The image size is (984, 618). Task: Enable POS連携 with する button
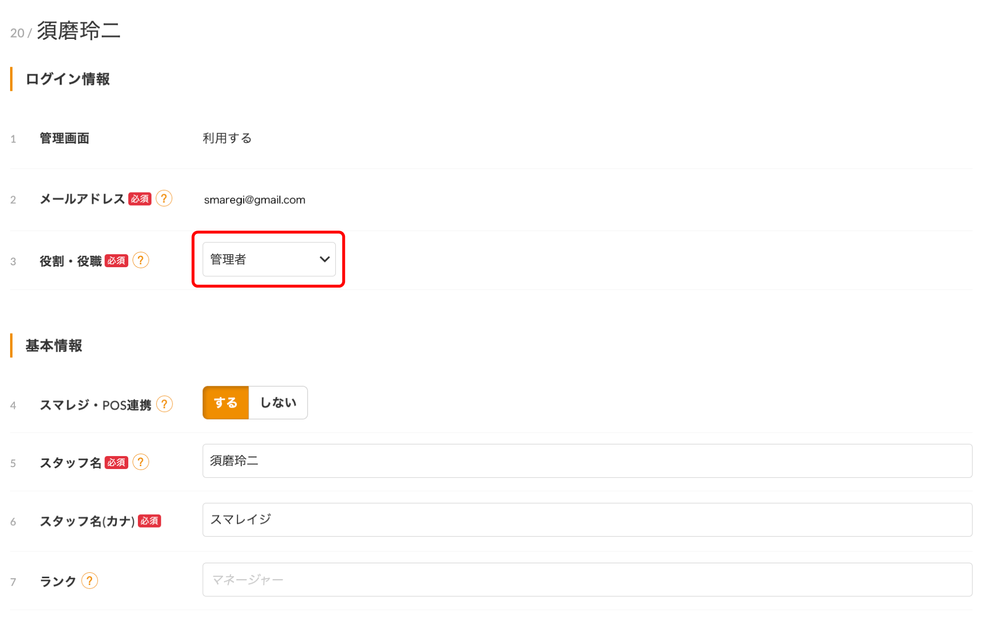pos(226,403)
